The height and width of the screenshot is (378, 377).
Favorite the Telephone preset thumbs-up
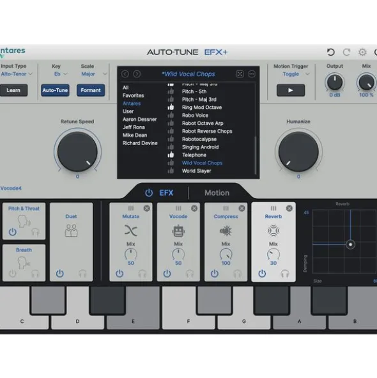(171, 155)
